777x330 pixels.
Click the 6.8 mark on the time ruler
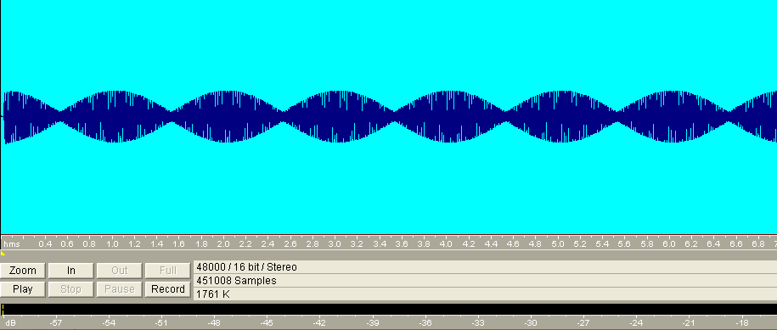coord(758,244)
